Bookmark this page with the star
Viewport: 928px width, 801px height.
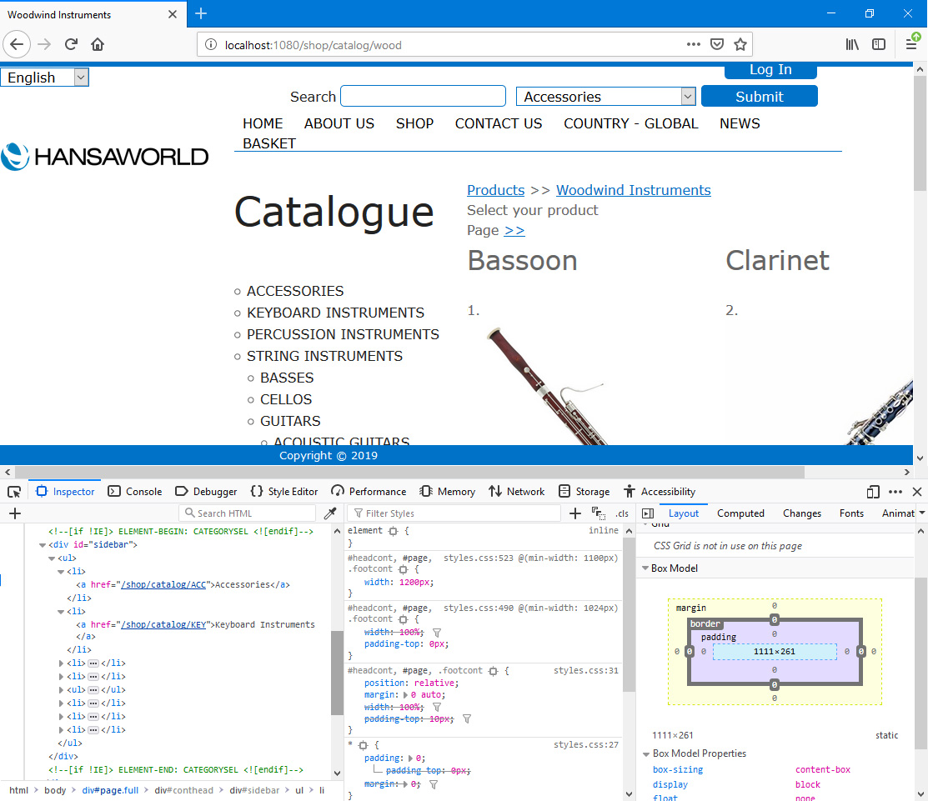(740, 44)
